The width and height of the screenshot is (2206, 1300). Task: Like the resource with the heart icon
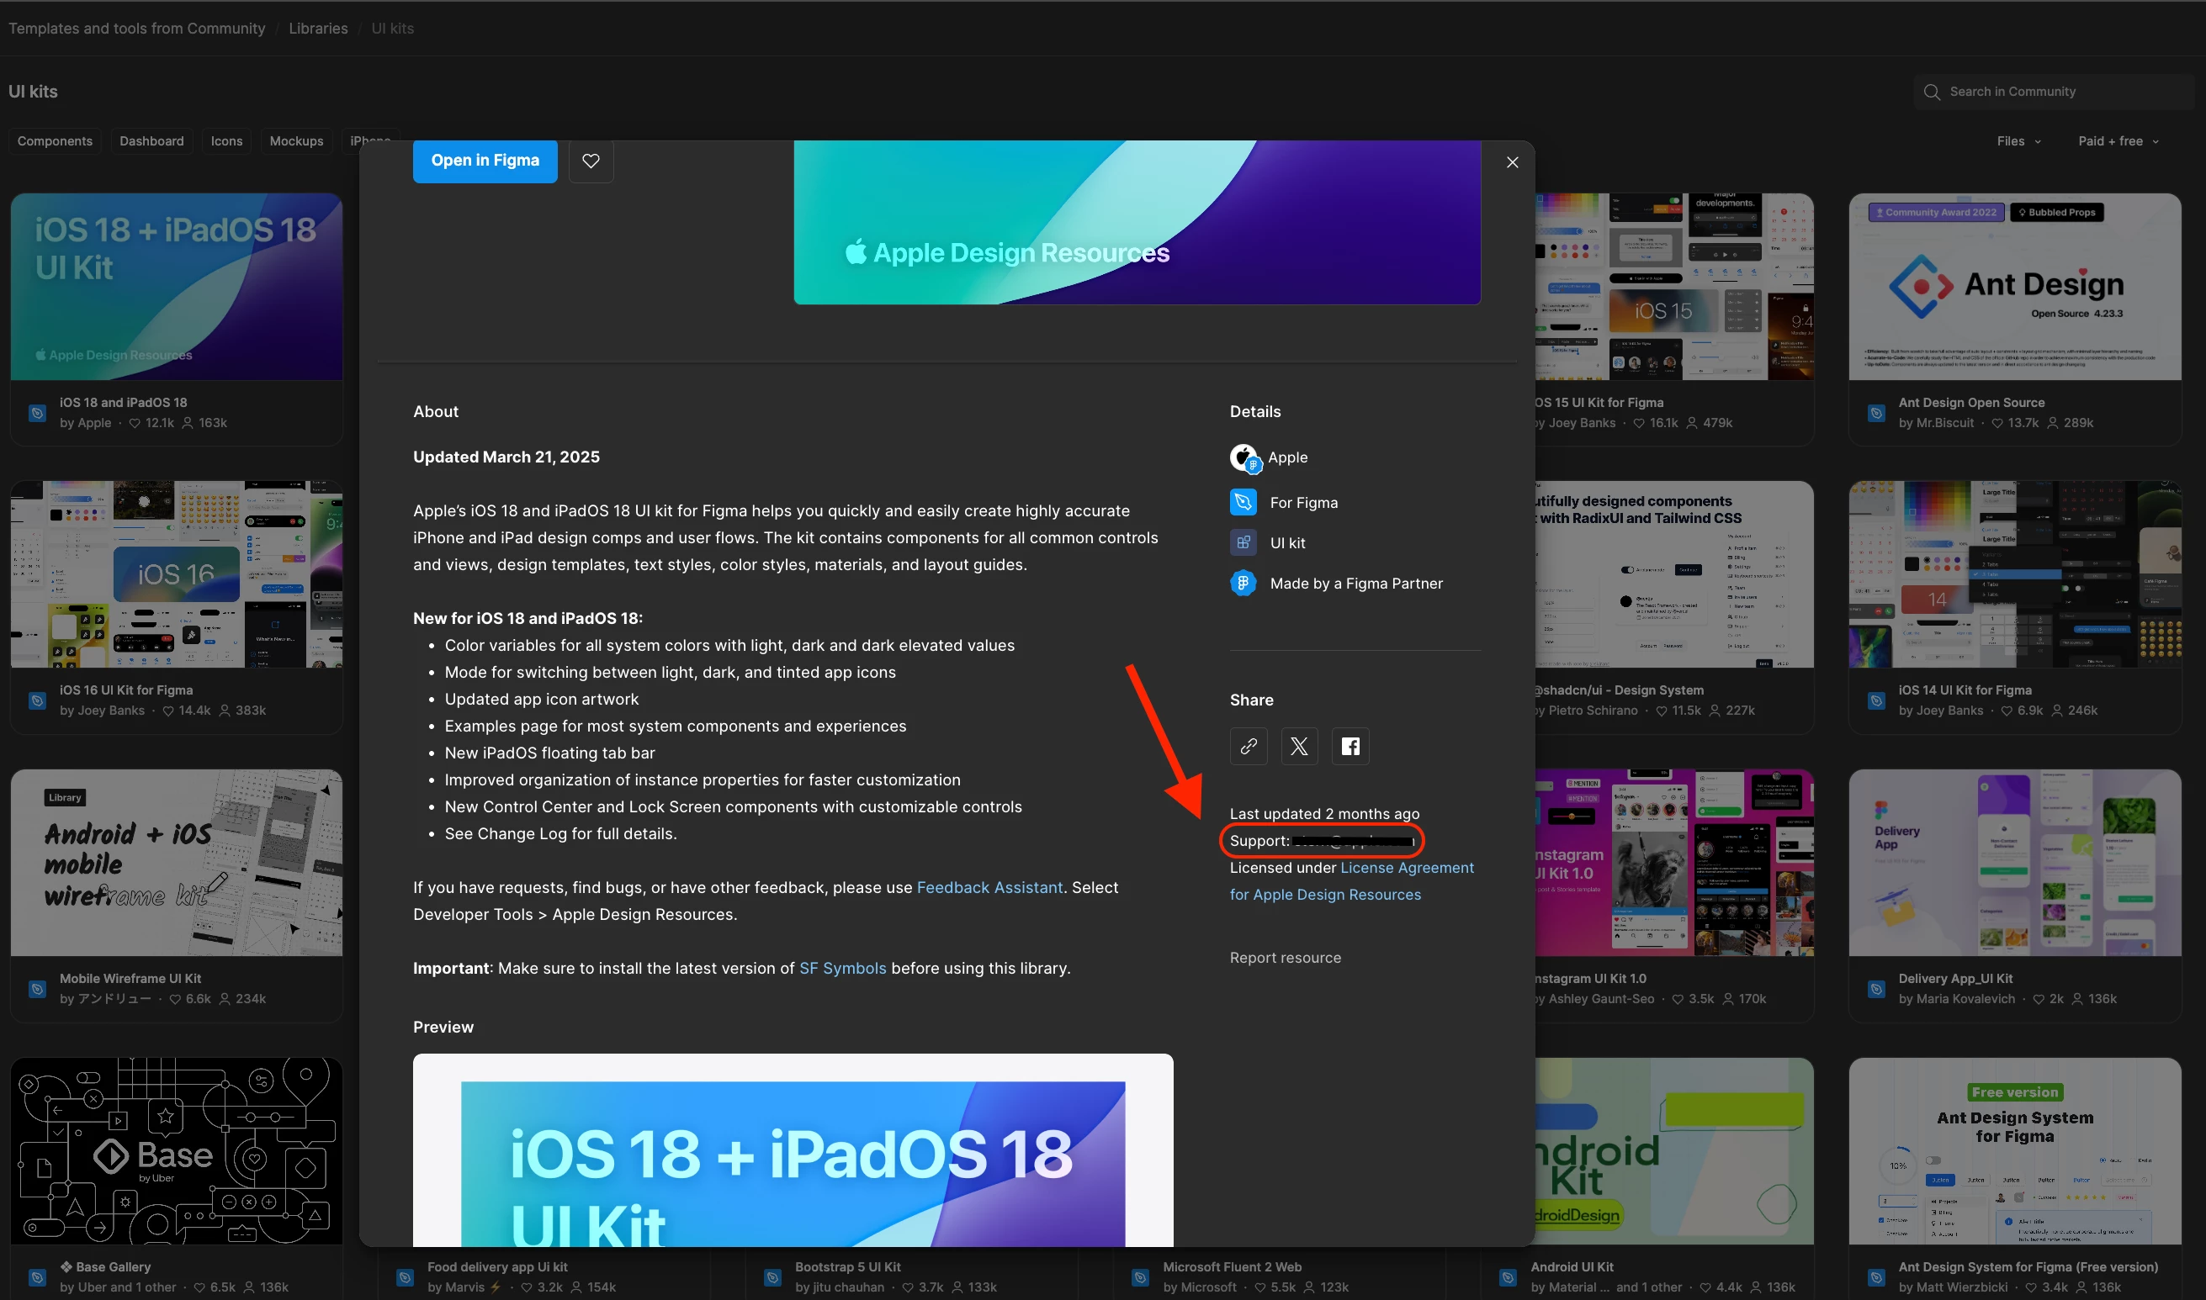[591, 161]
